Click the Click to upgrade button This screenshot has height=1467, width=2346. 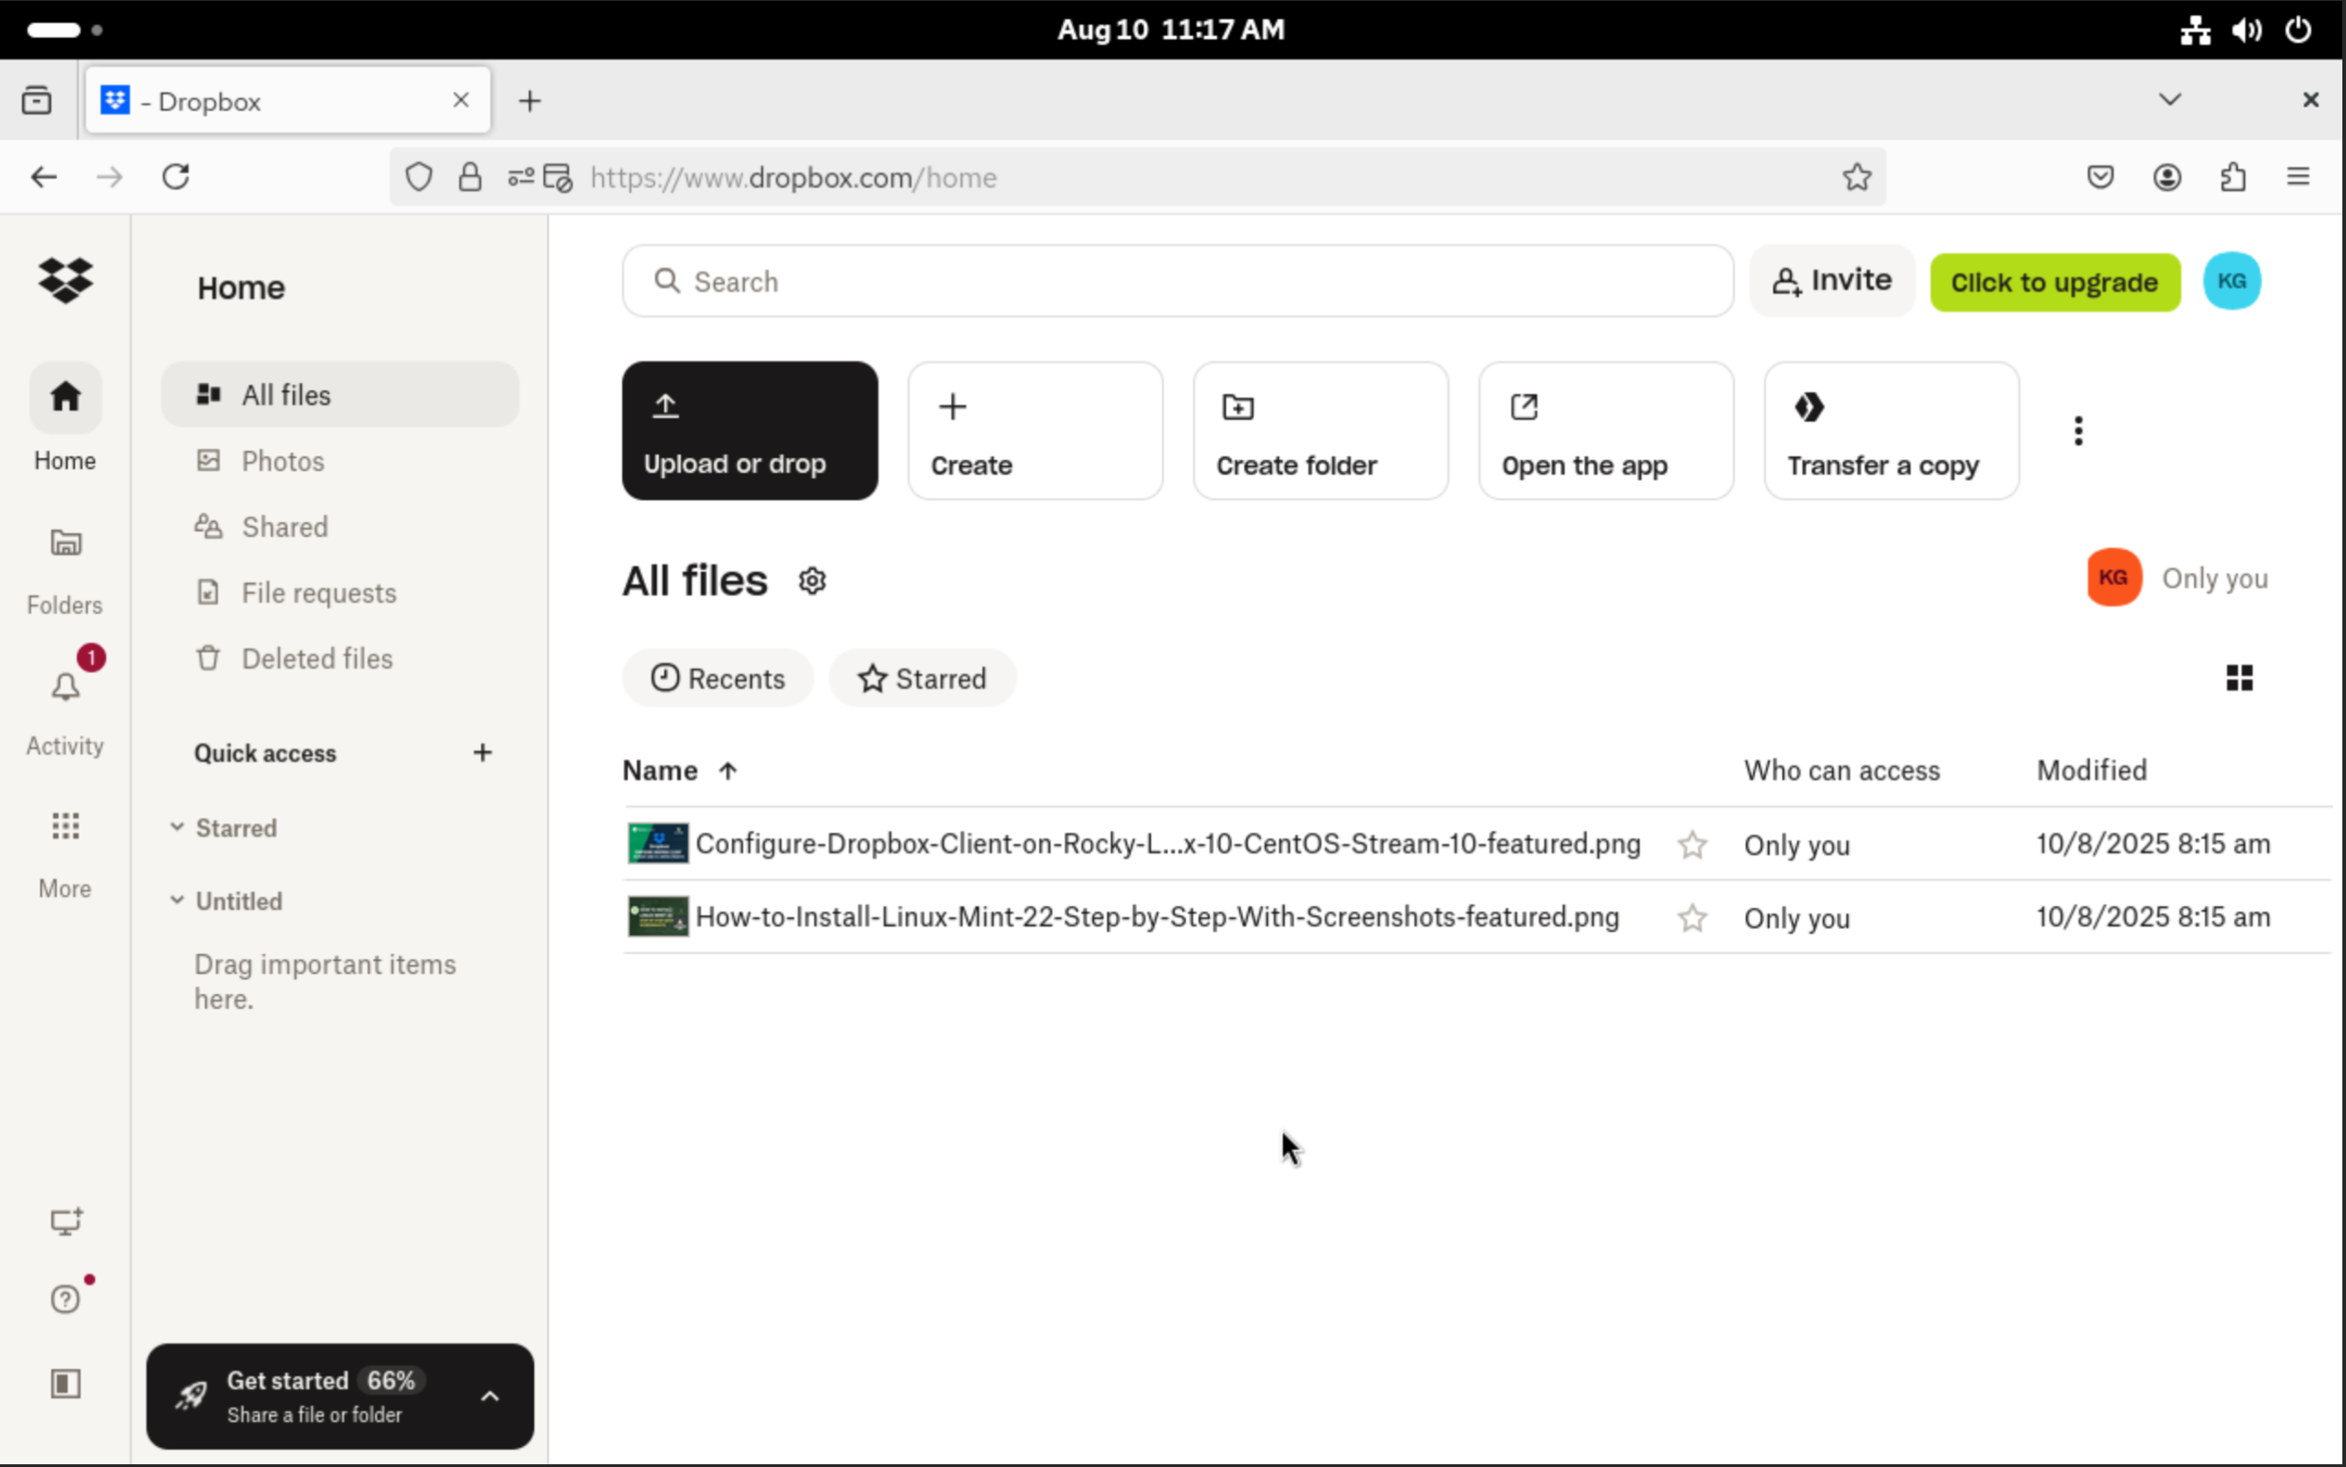point(2054,282)
